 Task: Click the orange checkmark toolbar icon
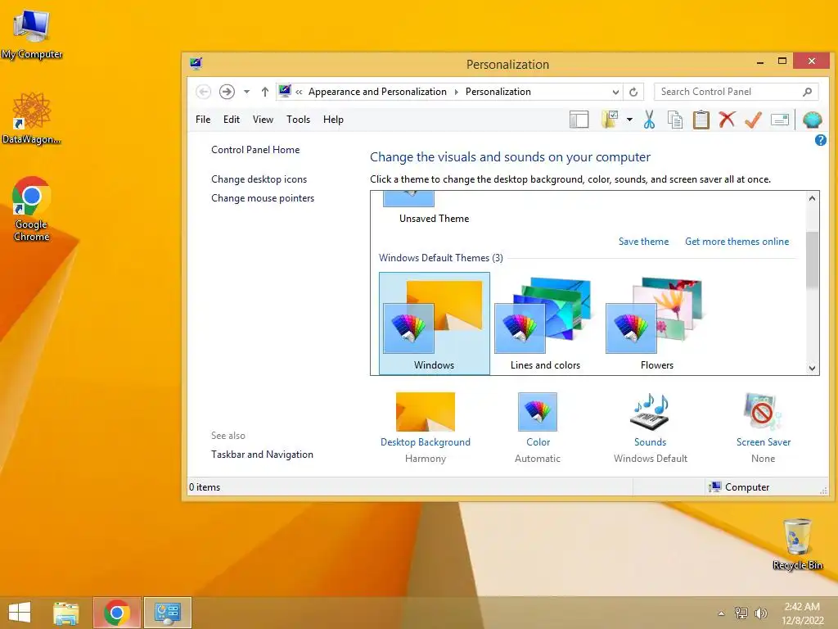[753, 120]
